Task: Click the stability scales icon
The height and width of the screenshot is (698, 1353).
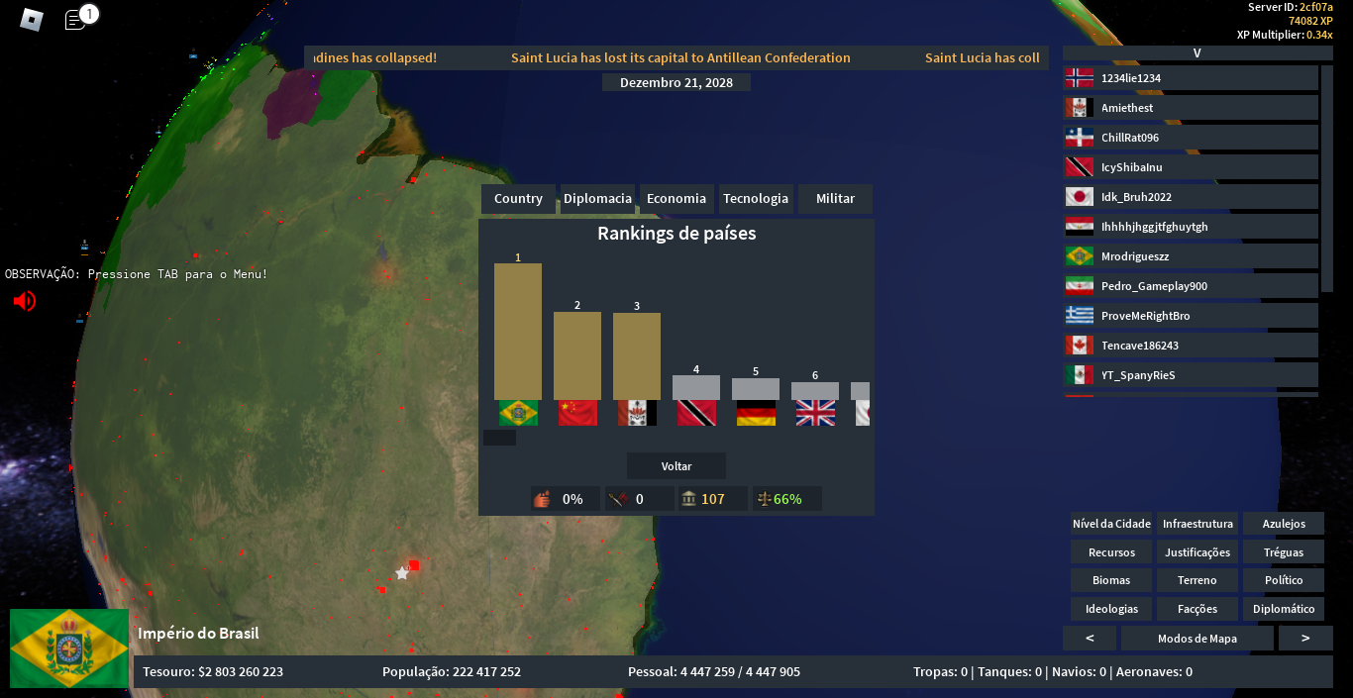Action: tap(763, 499)
